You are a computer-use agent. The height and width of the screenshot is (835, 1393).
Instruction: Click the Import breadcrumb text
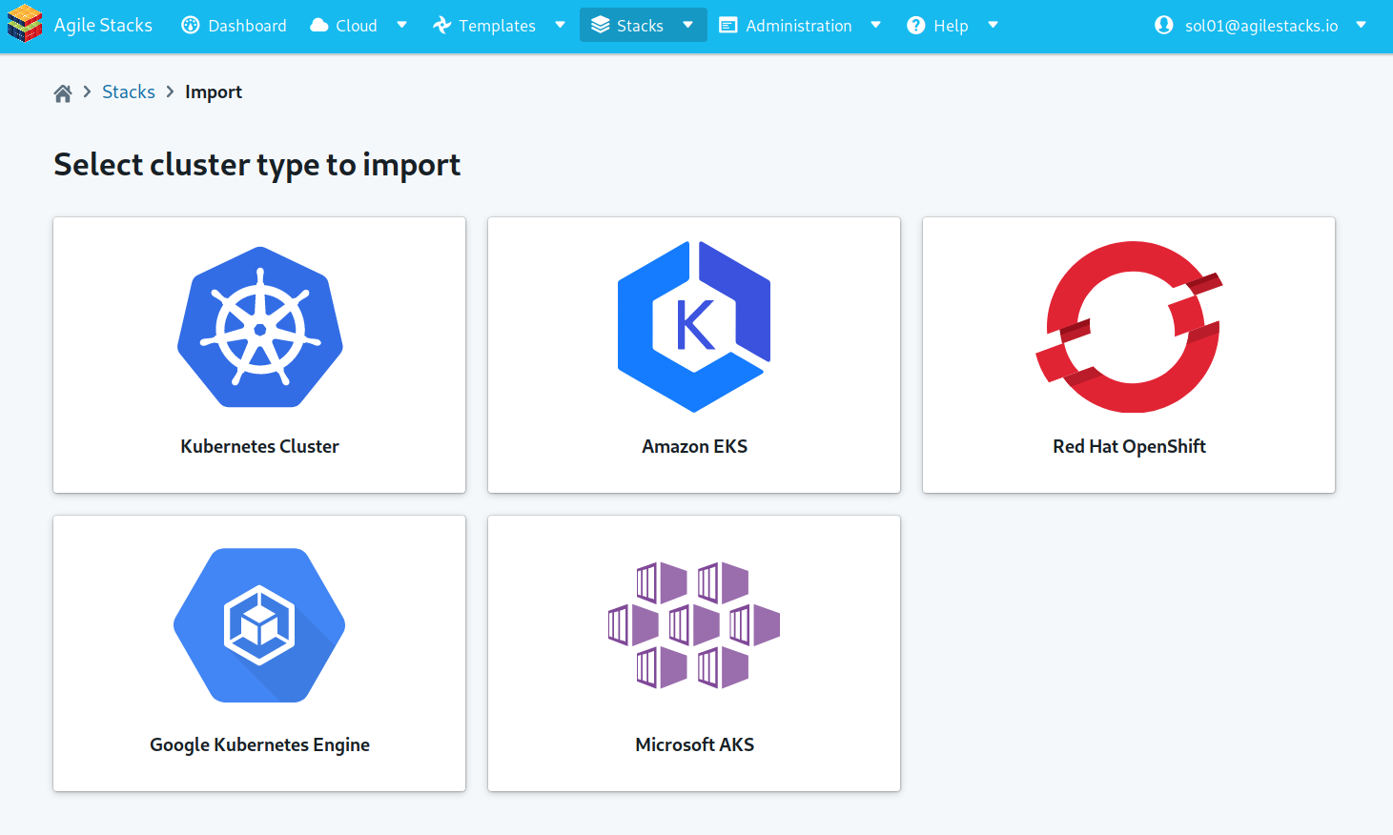click(x=214, y=92)
